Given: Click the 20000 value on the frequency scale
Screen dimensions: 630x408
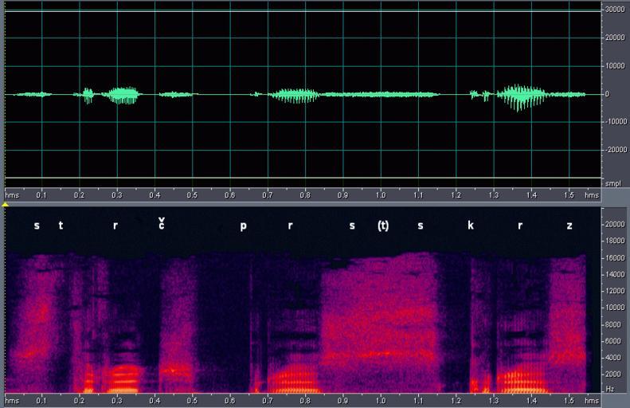Looking at the screenshot, I should 614,224.
